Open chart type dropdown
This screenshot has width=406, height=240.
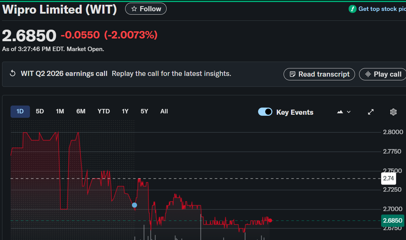343,112
